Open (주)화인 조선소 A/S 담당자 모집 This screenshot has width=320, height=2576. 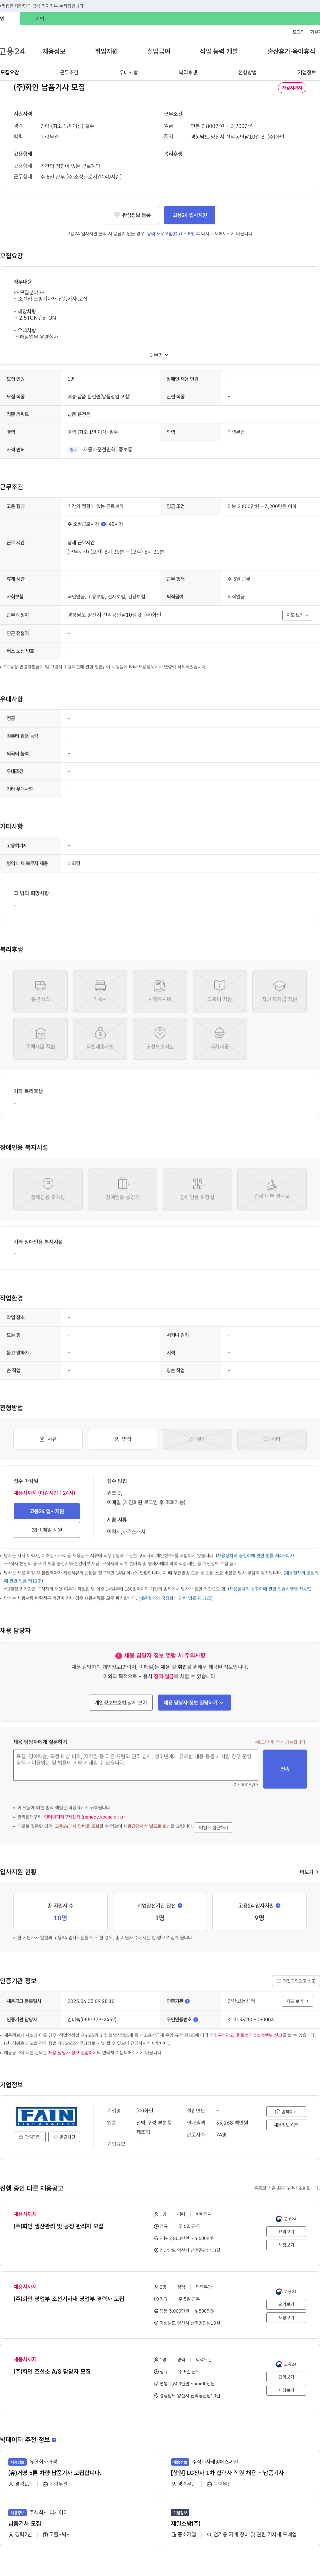[x=52, y=2372]
